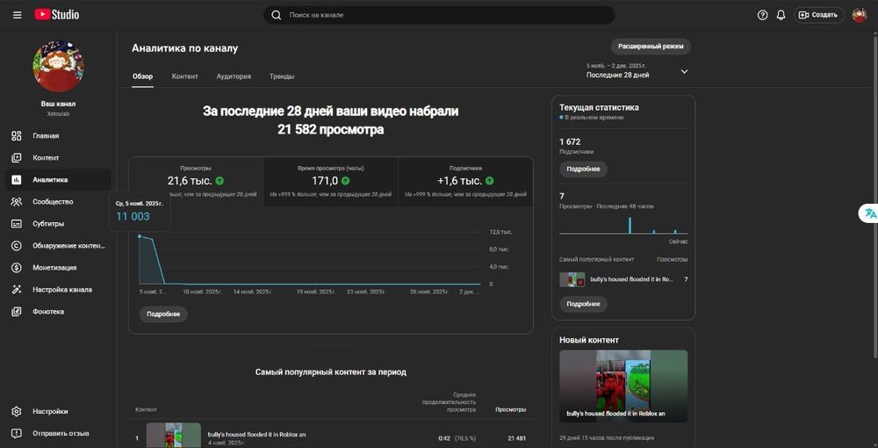Open Главная in the sidebar
Viewport: 878px width, 448px height.
(x=58, y=135)
